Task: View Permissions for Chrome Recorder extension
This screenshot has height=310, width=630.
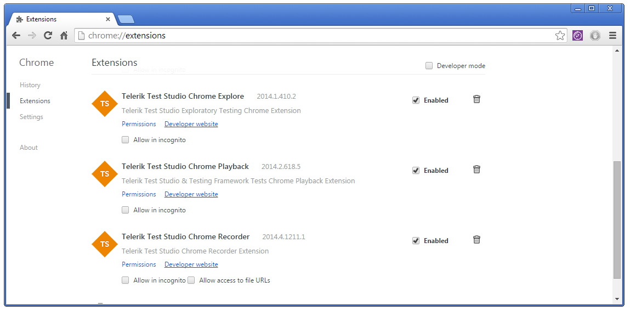Action: coord(139,264)
